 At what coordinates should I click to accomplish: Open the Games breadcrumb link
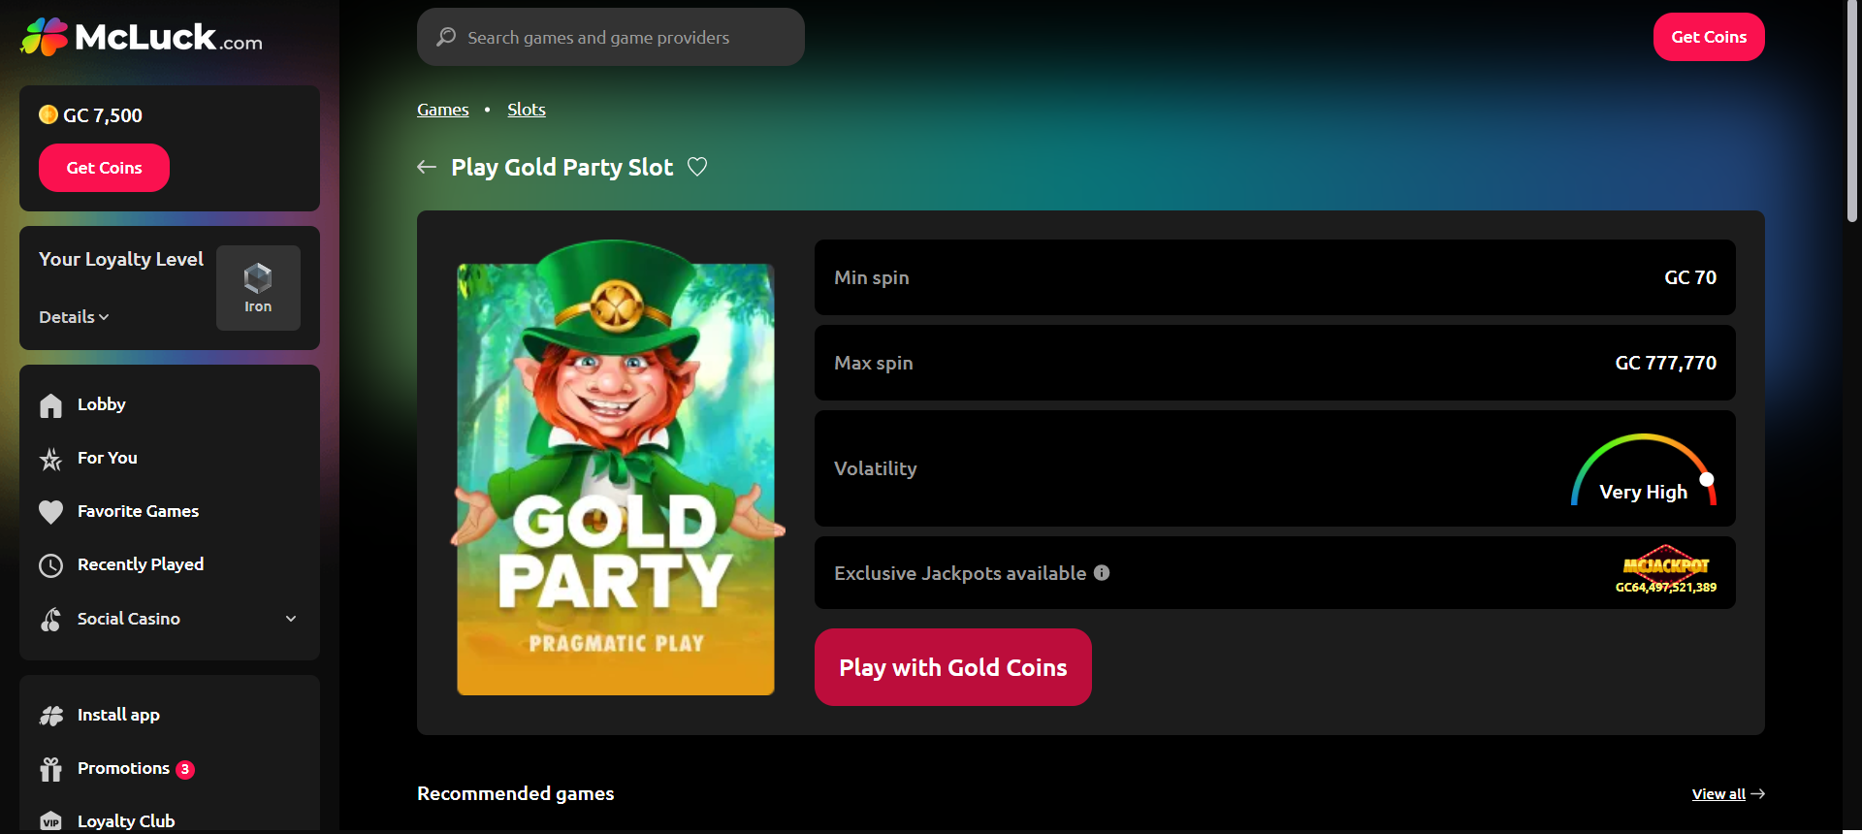(443, 110)
